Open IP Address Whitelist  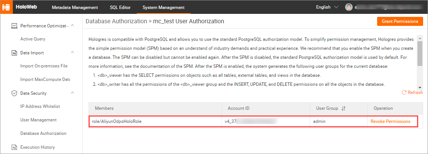[40, 106]
